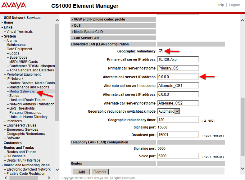Screen dimensions: 245x180
Task: Click navigation pane scroll down arrow
Action: click(57, 169)
